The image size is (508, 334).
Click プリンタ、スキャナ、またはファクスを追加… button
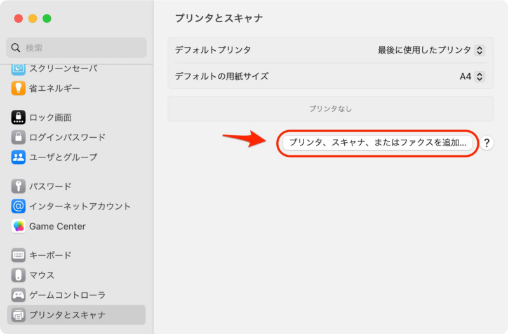[x=377, y=142]
